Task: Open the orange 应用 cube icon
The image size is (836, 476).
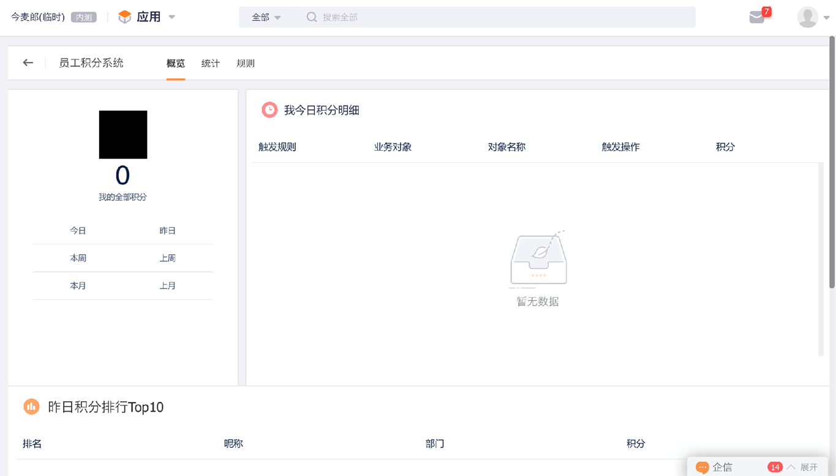Action: (125, 17)
